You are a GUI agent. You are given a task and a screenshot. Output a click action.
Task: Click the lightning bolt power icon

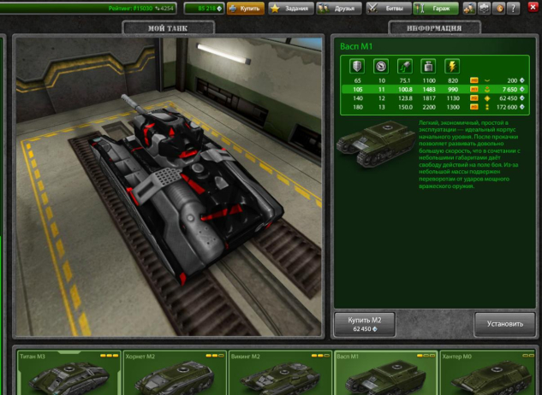pyautogui.click(x=452, y=66)
